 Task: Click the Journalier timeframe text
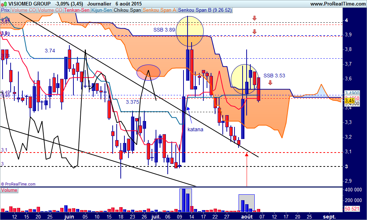pos(99,4)
